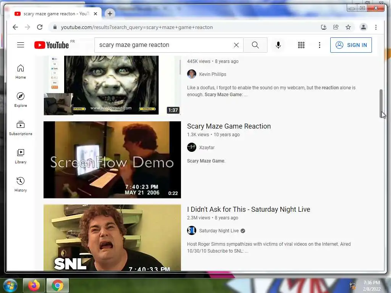Start voice search with the microphone icon

coord(278,45)
